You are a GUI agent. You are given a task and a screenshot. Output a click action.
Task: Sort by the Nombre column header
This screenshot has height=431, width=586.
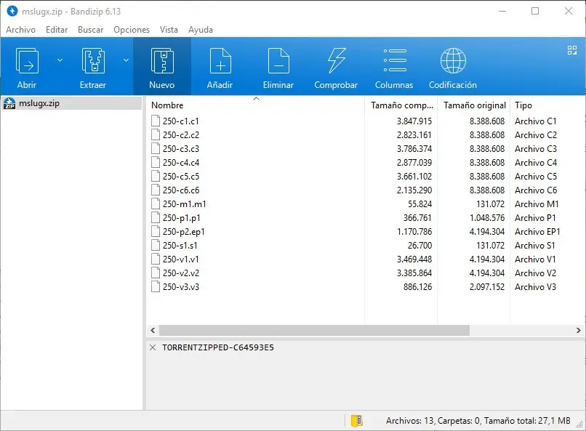point(256,105)
